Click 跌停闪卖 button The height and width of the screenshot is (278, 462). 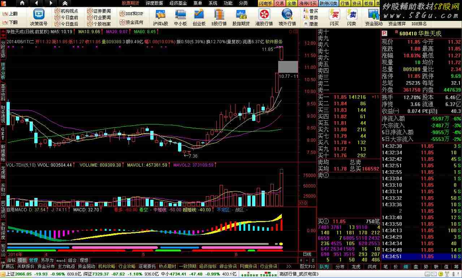coord(329,3)
